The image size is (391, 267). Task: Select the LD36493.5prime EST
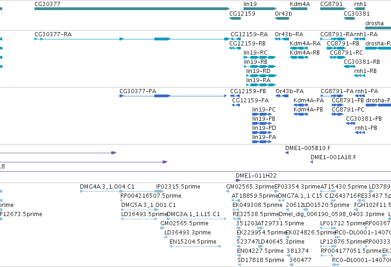(x=139, y=219)
